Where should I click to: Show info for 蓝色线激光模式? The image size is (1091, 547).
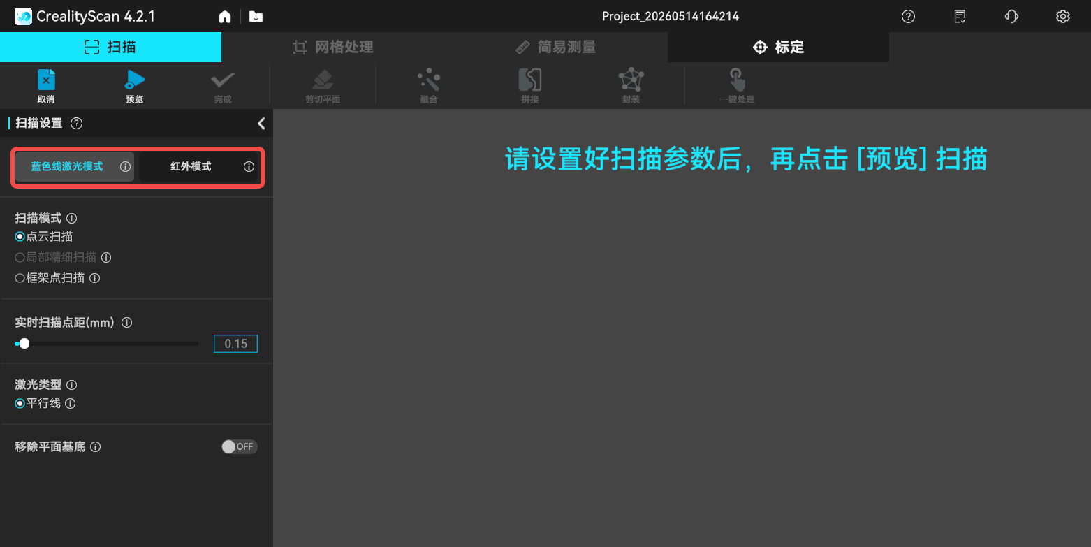pos(125,167)
